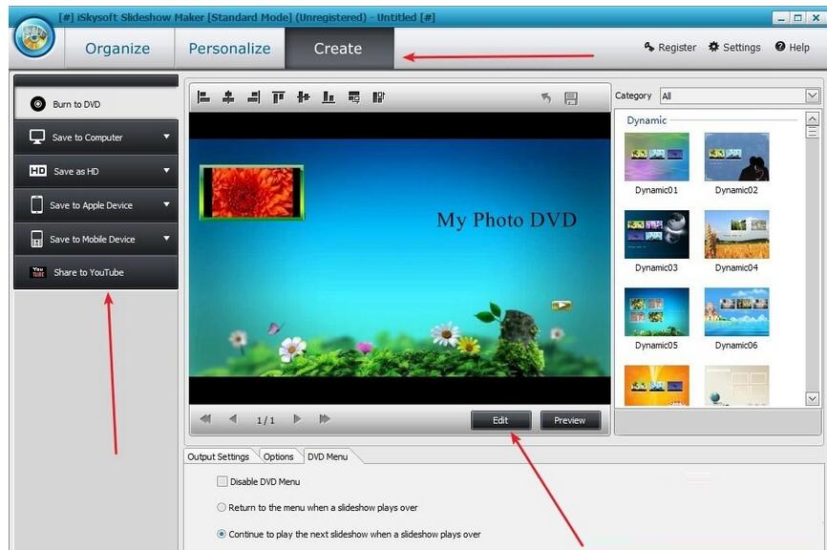Click the Help link text
The width and height of the screenshot is (827, 550).
tap(799, 48)
